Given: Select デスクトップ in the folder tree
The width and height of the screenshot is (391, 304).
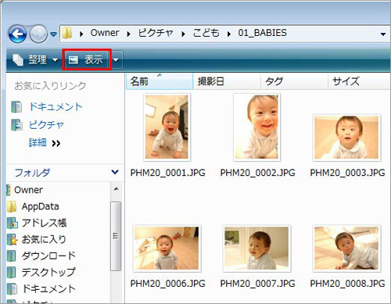Looking at the screenshot, I should click(48, 272).
